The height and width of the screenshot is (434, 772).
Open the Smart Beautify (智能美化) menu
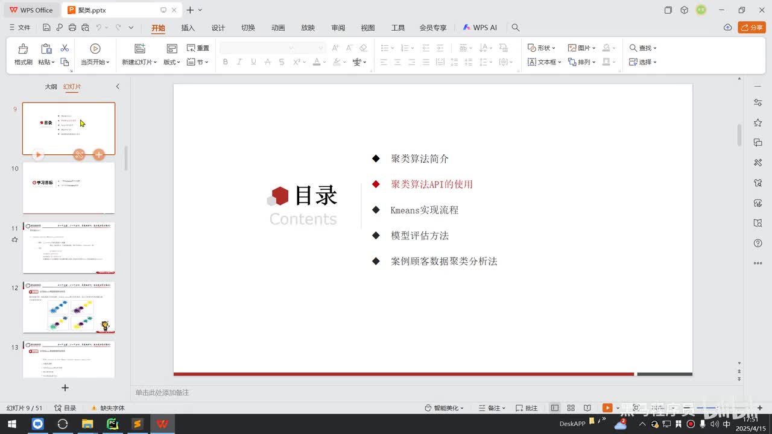[445, 408]
